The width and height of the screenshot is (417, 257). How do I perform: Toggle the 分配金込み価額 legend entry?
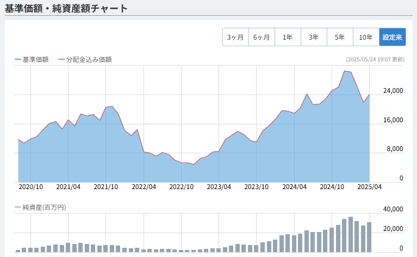pos(85,60)
